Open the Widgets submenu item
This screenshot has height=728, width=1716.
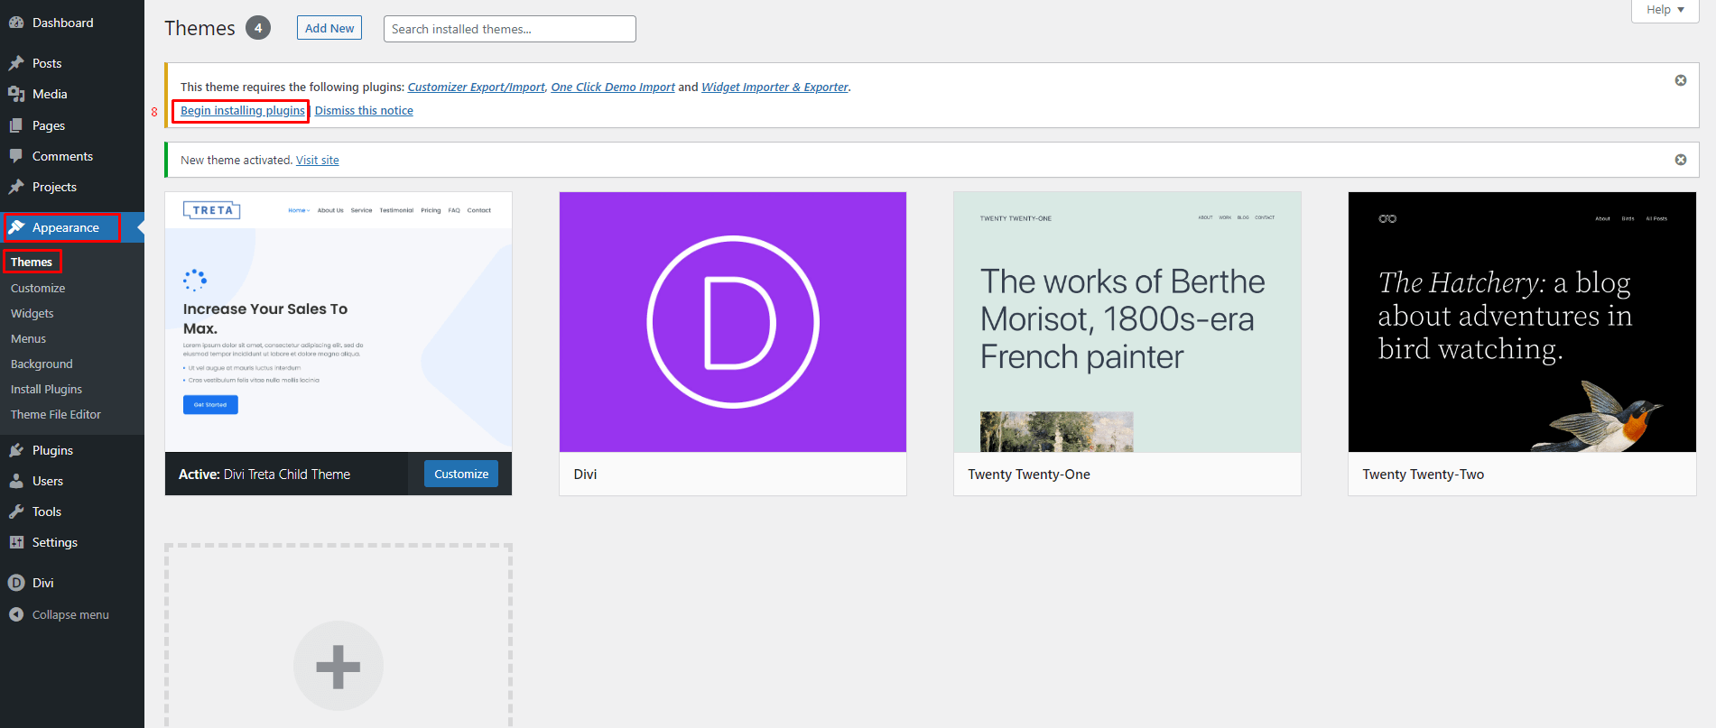click(32, 313)
